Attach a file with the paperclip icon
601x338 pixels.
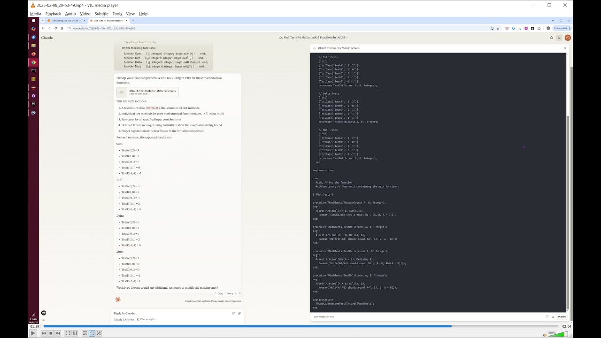(239, 313)
